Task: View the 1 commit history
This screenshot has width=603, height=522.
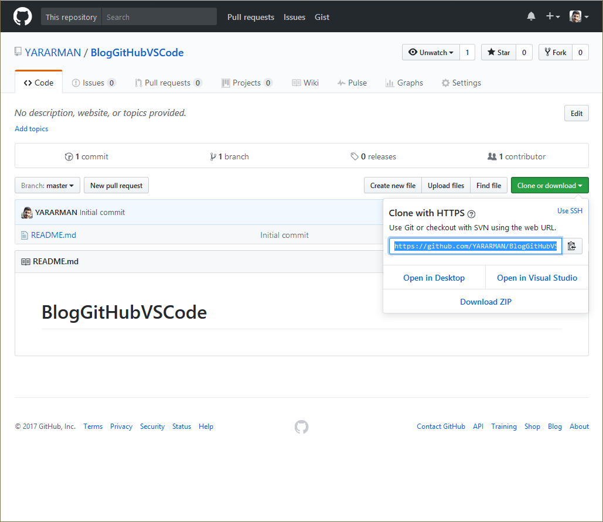Action: [x=87, y=156]
